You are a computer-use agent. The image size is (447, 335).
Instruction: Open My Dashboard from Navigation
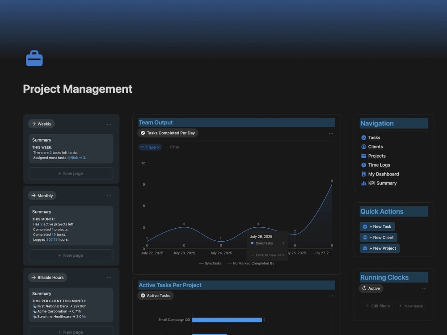coord(384,174)
